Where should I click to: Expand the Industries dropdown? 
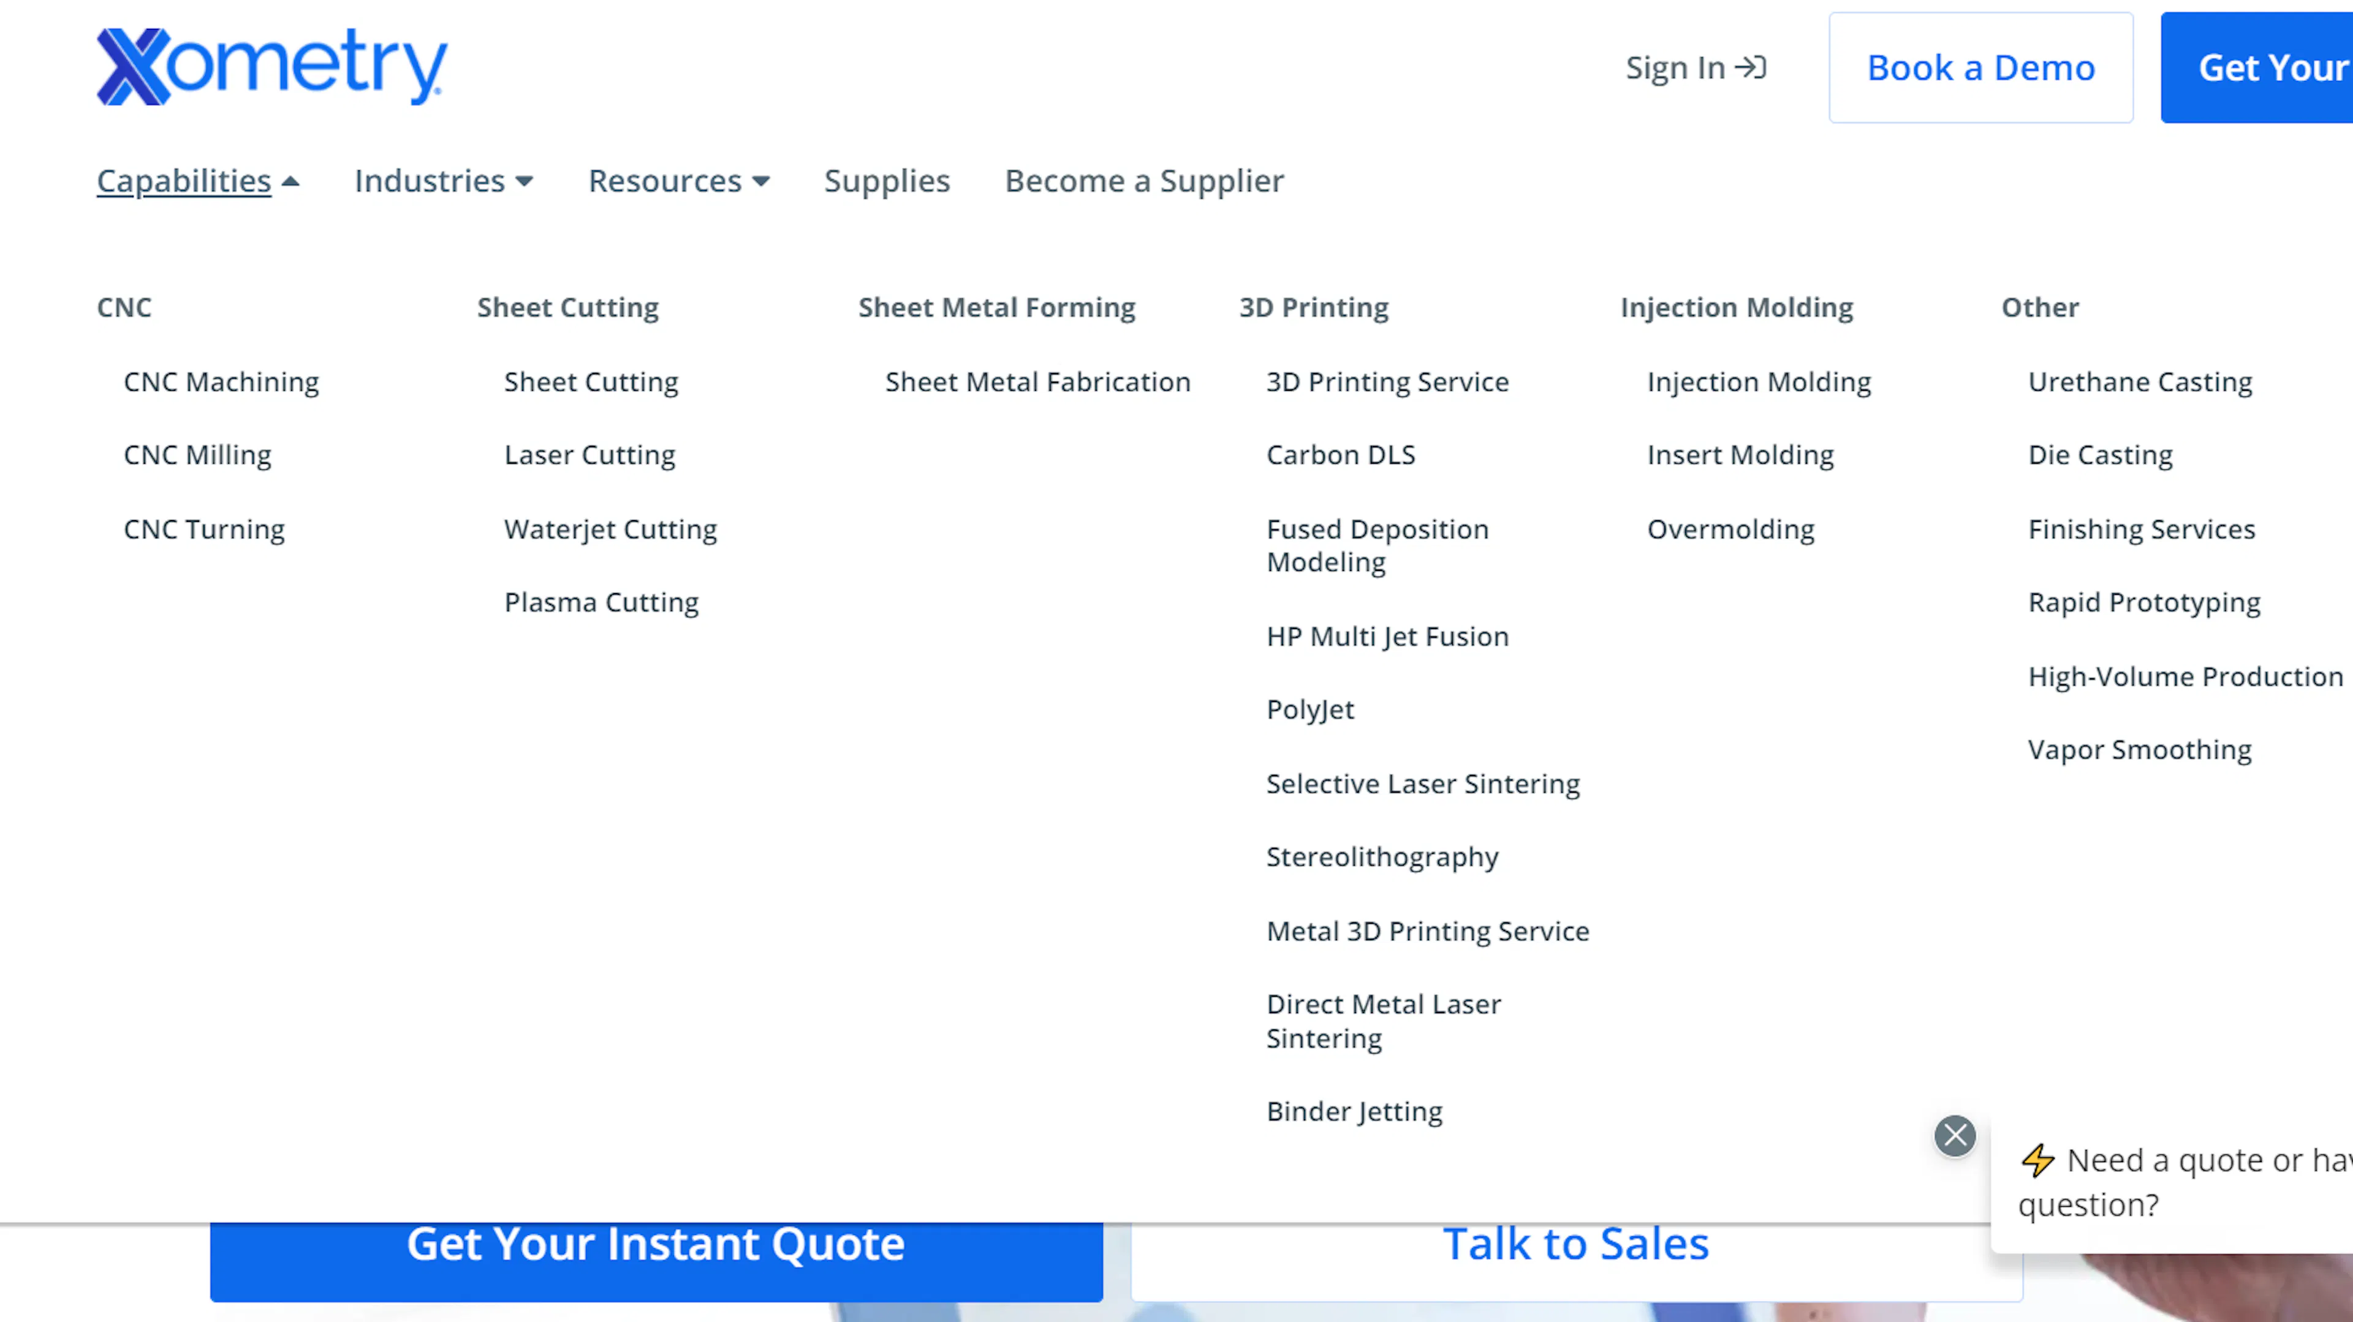[x=444, y=181]
